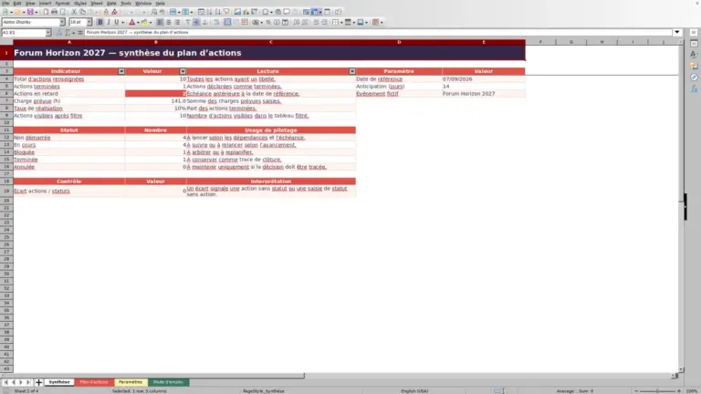
Task: Toggle Align Left
Action: pyautogui.click(x=160, y=22)
